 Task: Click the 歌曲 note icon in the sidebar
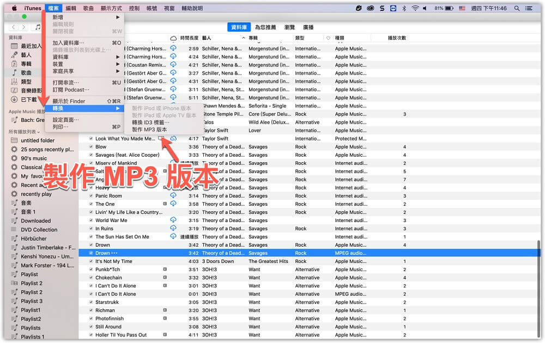pyautogui.click(x=14, y=72)
